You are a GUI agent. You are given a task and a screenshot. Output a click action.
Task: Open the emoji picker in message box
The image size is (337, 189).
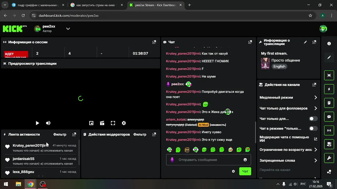pos(245,160)
